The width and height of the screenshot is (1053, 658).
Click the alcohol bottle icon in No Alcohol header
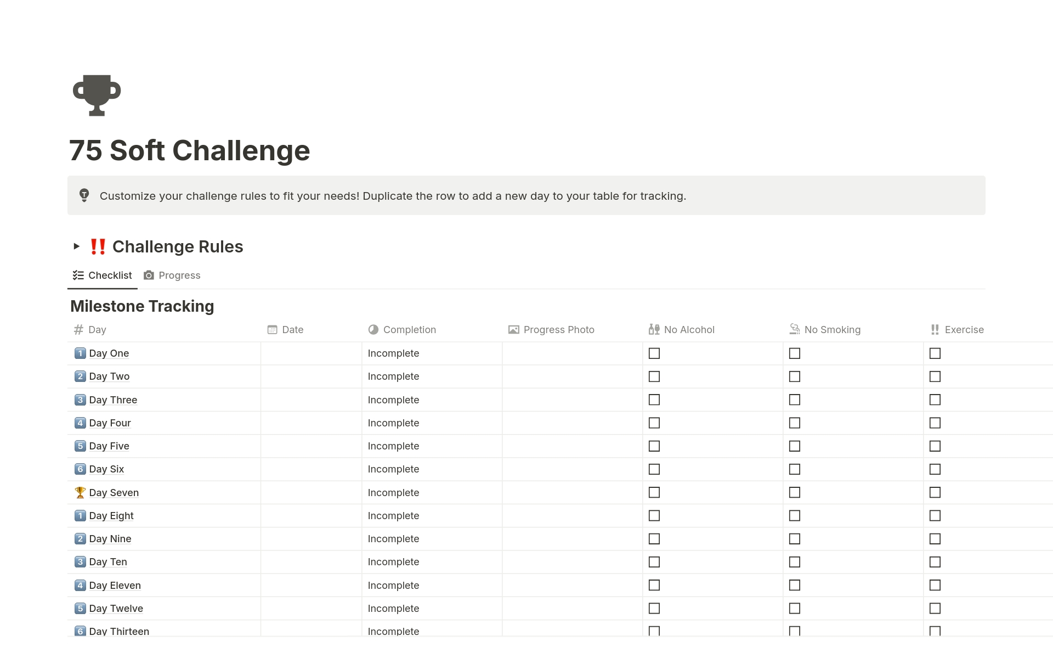[x=653, y=329]
